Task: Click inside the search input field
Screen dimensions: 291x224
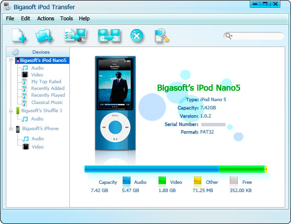Action: pyautogui.click(x=258, y=36)
